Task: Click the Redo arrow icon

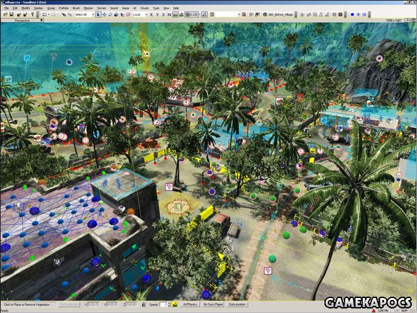Action: pos(53,14)
